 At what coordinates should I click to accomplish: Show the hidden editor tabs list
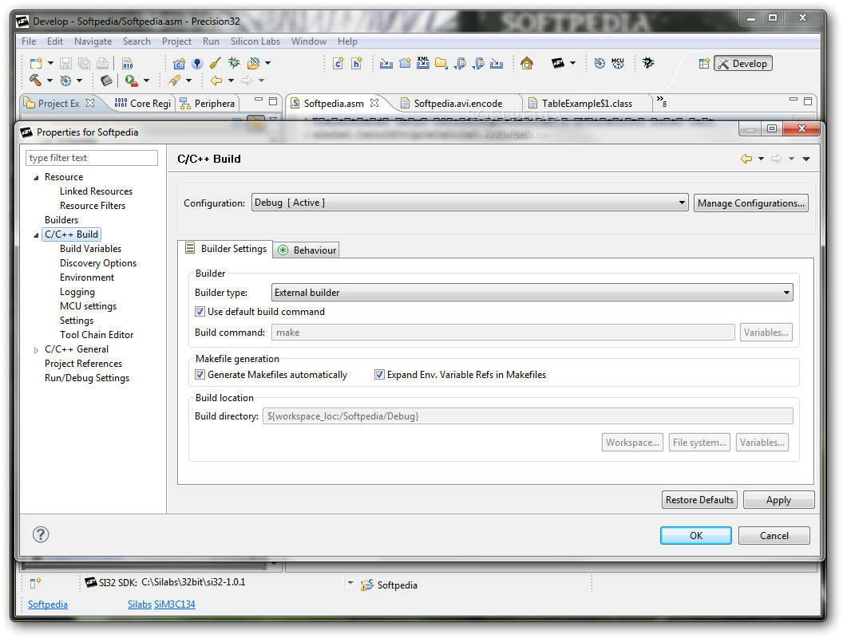(x=661, y=101)
